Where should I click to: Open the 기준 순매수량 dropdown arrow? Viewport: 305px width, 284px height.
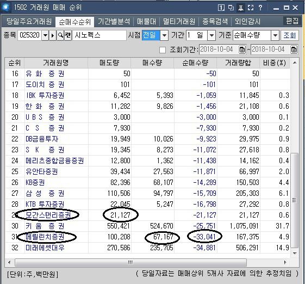pyautogui.click(x=275, y=35)
